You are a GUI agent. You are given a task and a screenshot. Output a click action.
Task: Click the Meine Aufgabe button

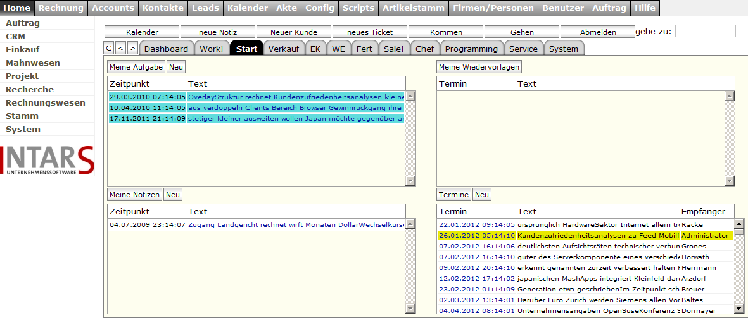(136, 67)
